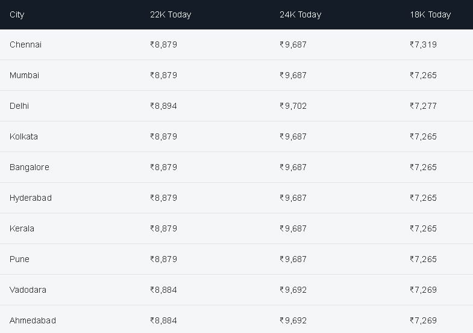
Task: Select the Chennai city row
Action: (x=236, y=44)
